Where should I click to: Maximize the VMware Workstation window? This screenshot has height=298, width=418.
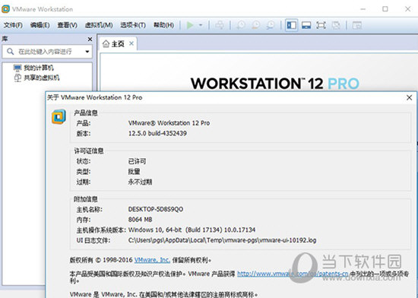385,9
